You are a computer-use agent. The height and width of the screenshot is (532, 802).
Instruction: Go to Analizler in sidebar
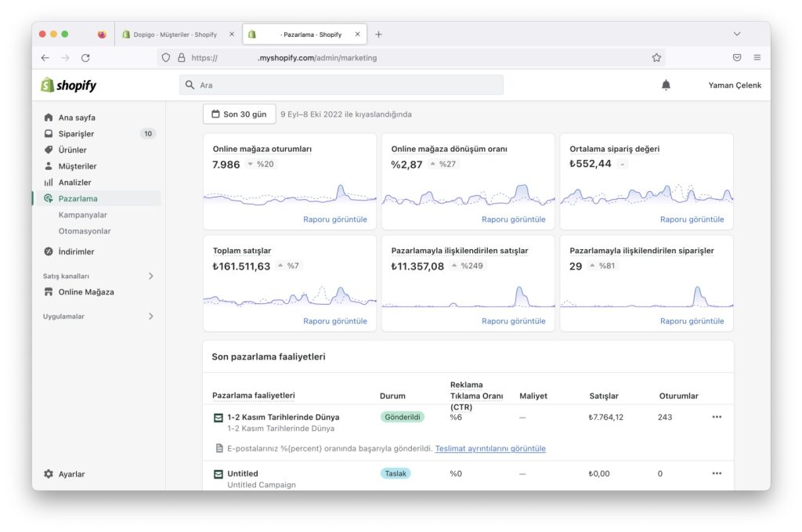pyautogui.click(x=74, y=182)
